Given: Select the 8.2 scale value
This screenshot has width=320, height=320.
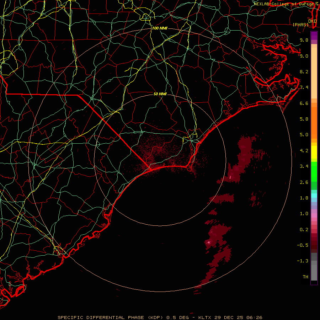Looking at the screenshot, I should (x=304, y=71).
